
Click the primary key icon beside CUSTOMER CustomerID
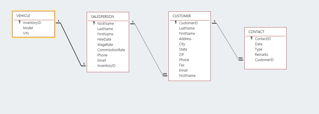point(176,23)
